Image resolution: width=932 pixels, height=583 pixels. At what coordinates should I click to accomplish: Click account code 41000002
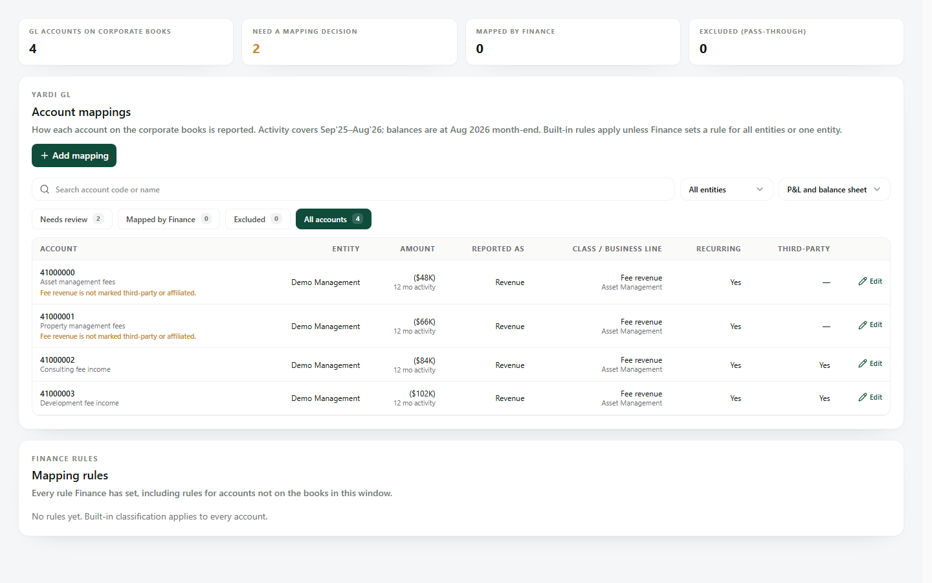tap(58, 360)
